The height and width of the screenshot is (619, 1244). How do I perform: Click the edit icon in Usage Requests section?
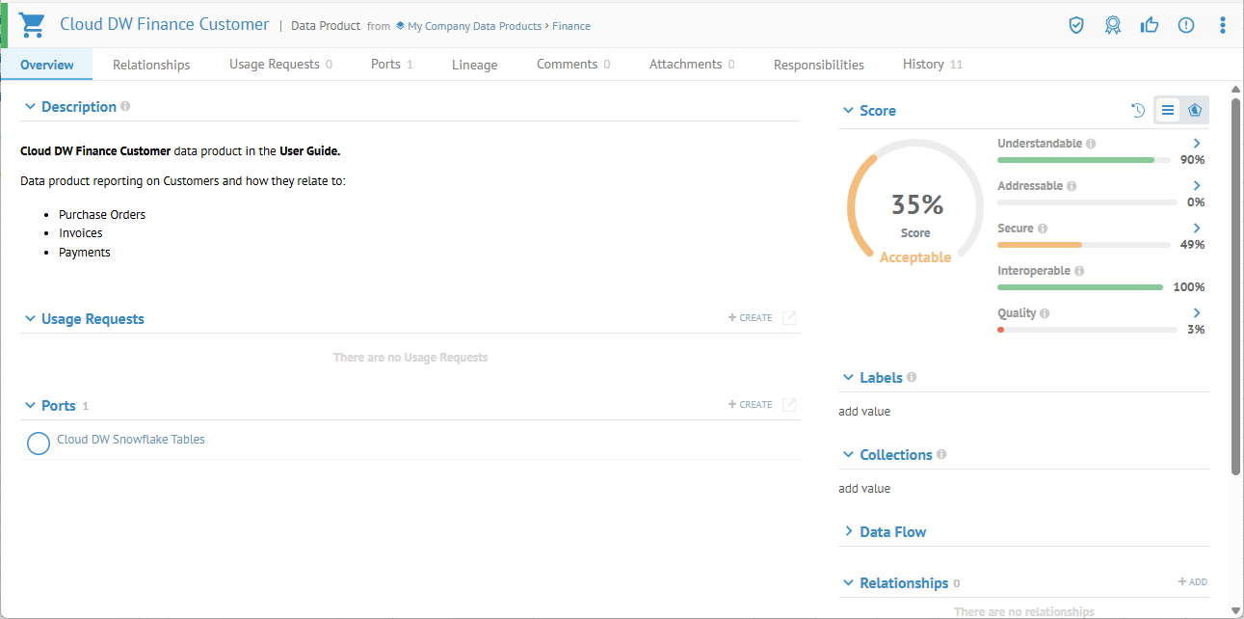(x=789, y=318)
